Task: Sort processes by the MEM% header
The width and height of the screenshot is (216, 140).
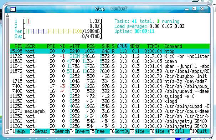Action: [135, 46]
